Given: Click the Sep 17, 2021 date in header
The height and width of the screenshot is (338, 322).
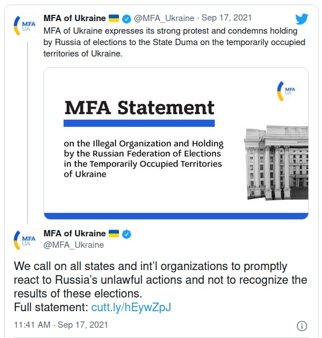Looking at the screenshot, I should (226, 18).
